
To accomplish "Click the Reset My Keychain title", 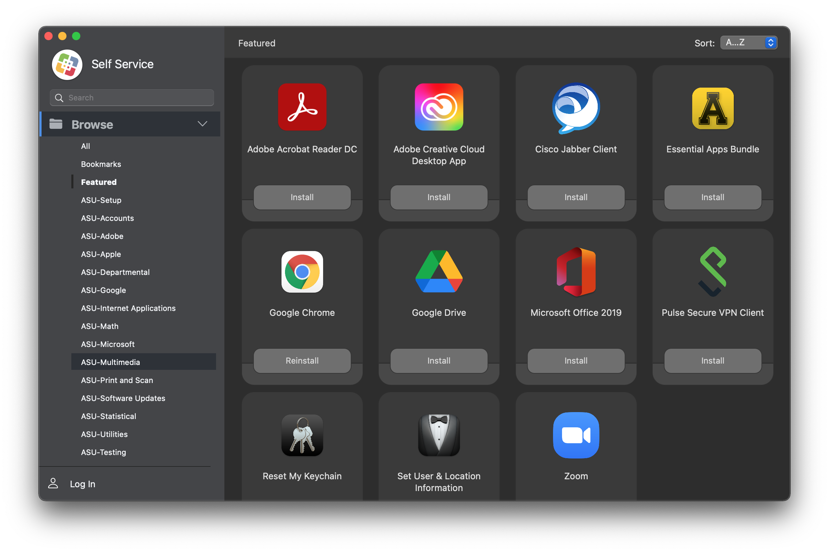I will pyautogui.click(x=302, y=476).
